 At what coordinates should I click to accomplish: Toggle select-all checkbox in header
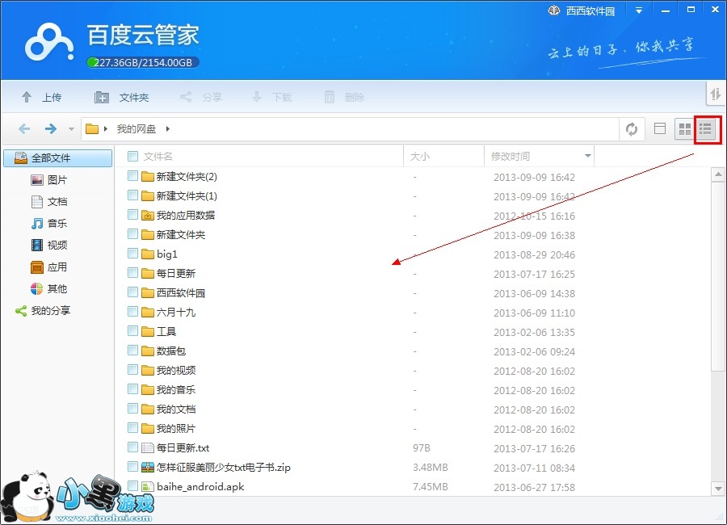click(x=132, y=157)
